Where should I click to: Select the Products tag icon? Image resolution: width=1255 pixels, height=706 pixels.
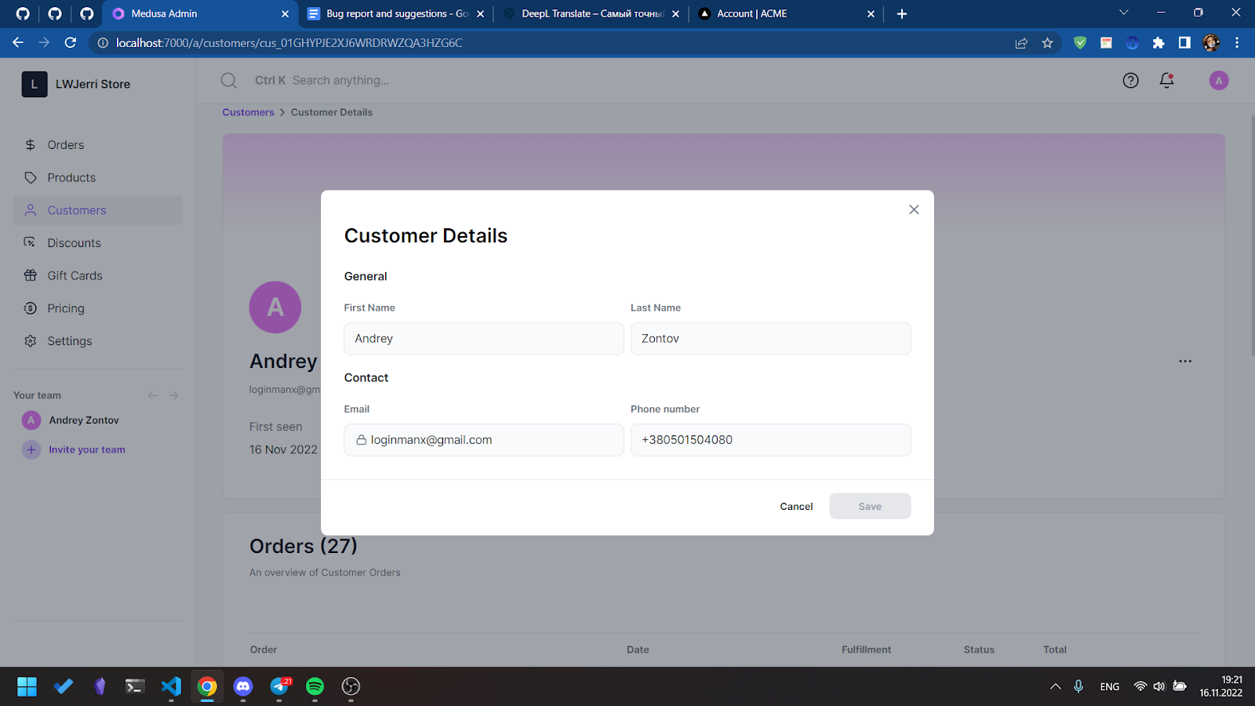pos(31,177)
